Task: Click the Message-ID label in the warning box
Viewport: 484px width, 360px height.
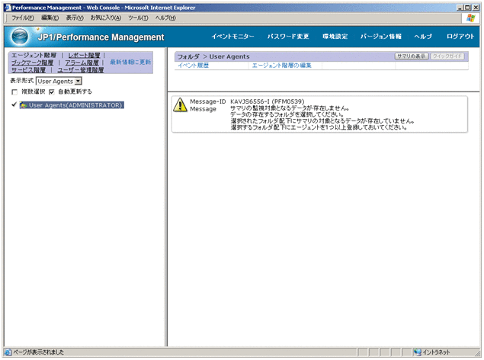Action: pos(208,101)
